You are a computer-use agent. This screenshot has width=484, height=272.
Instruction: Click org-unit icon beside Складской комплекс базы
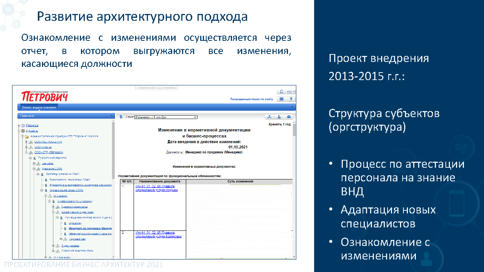pyautogui.click(x=58, y=250)
